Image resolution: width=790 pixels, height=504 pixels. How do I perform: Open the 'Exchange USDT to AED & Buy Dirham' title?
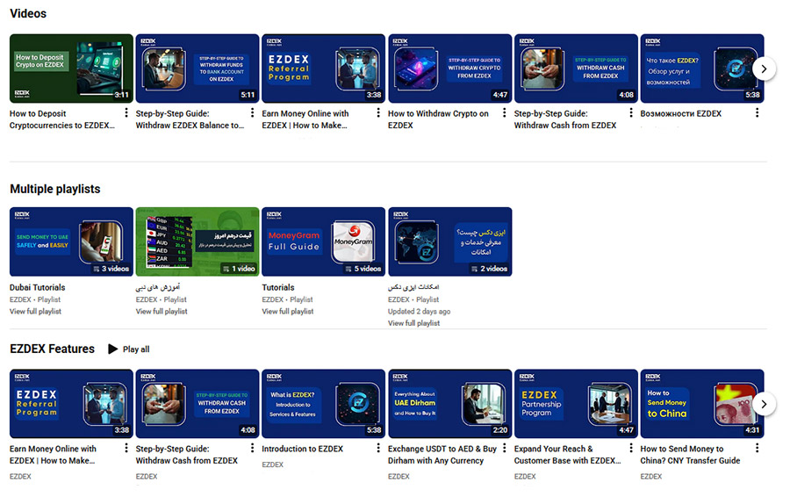pos(442,454)
